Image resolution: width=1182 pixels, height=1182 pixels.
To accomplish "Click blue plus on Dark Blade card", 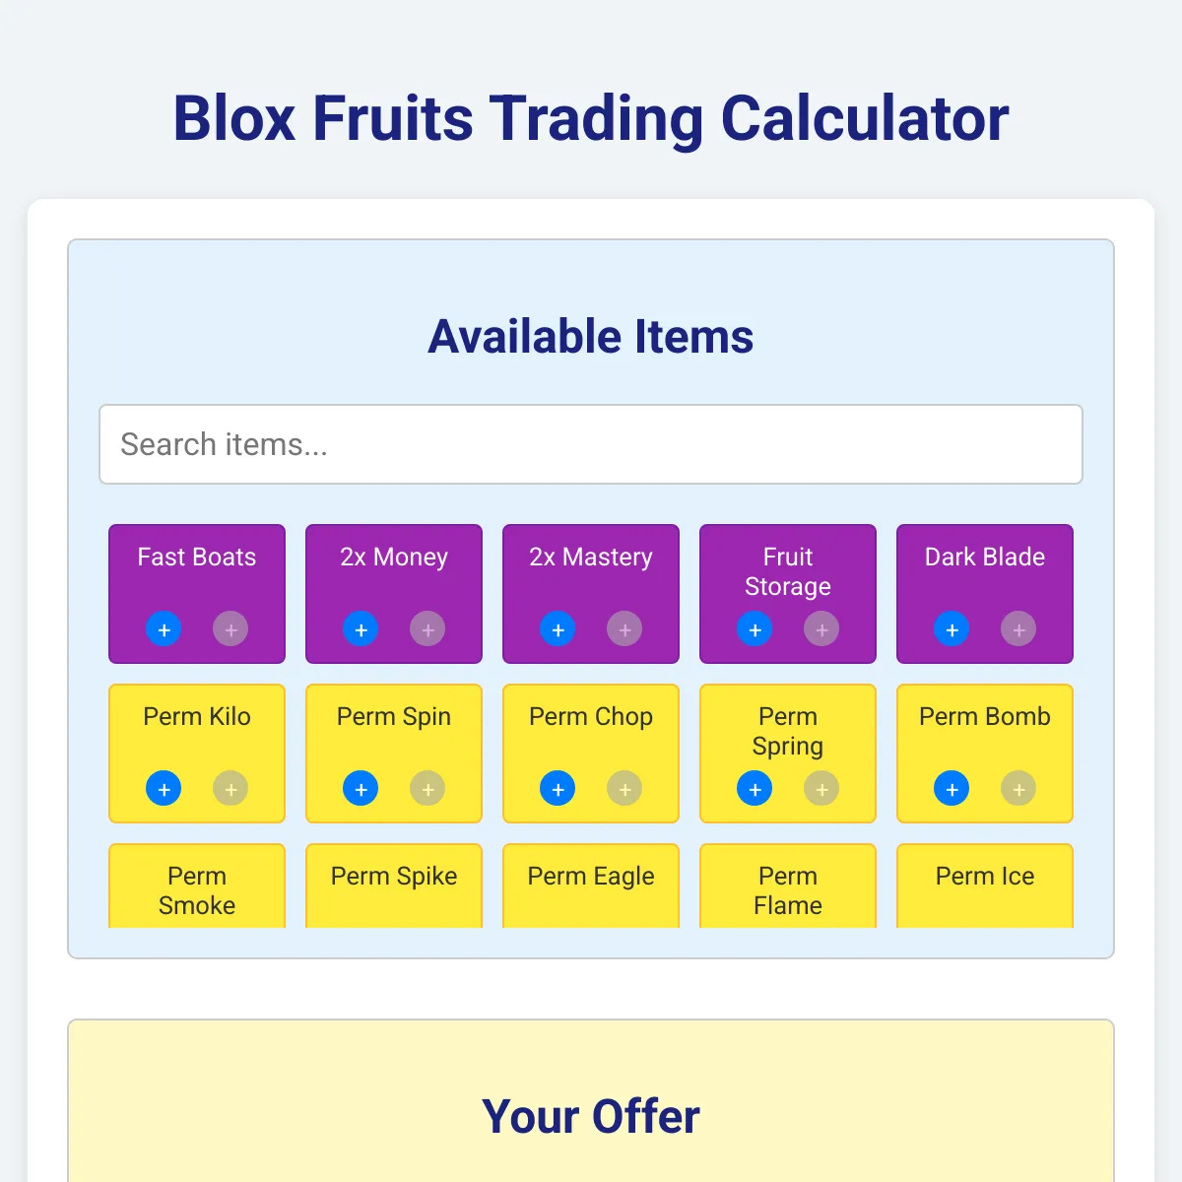I will [952, 628].
